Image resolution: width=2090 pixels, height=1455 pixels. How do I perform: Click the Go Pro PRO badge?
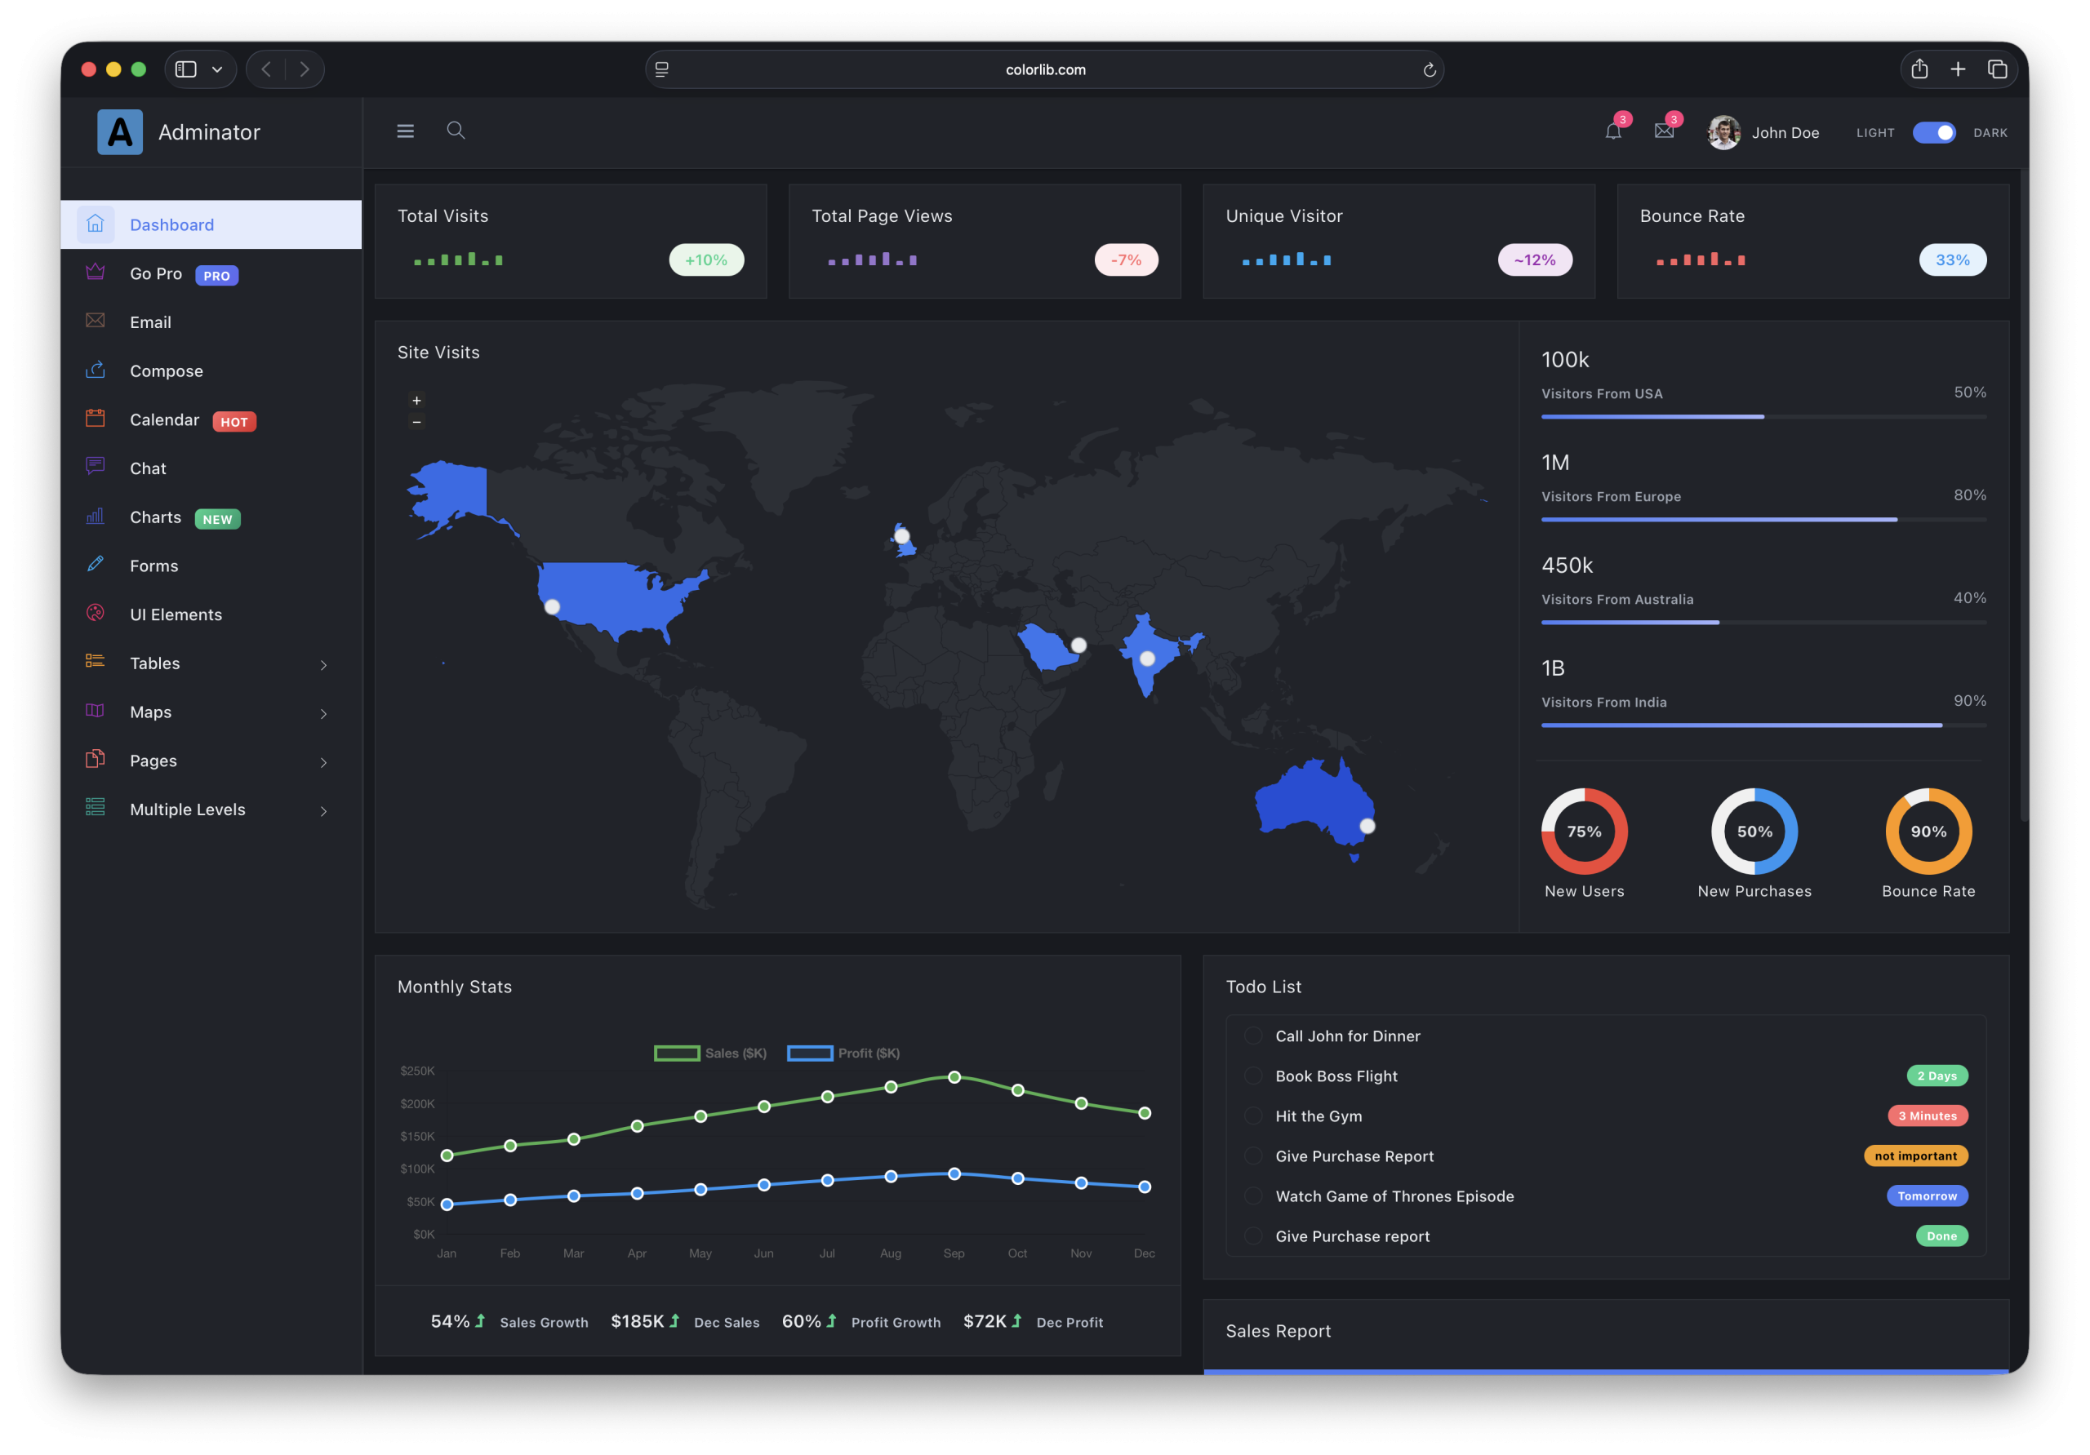(x=216, y=274)
